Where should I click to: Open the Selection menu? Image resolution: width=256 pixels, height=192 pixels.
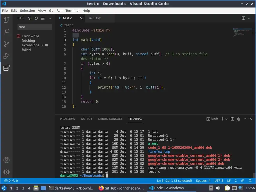coord(27,10)
